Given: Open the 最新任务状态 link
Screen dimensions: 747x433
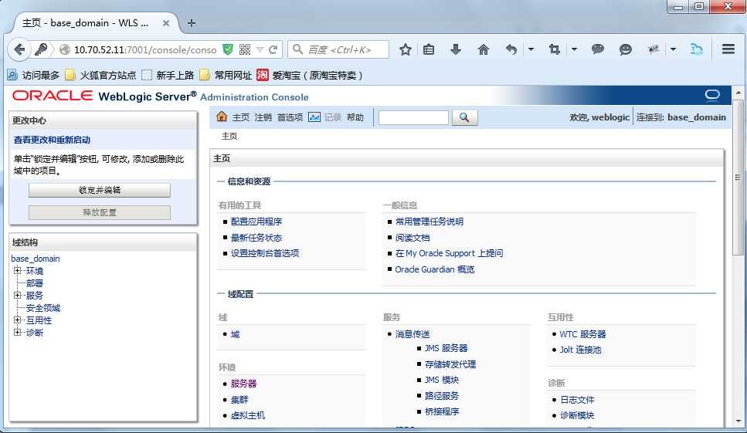Looking at the screenshot, I should pyautogui.click(x=256, y=238).
